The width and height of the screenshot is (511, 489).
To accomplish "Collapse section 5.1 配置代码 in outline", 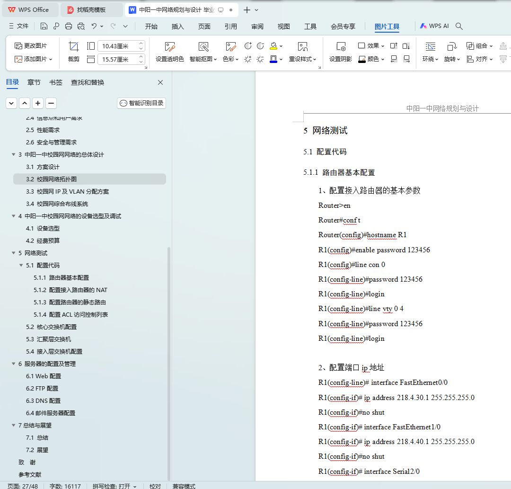I will [x=21, y=266].
